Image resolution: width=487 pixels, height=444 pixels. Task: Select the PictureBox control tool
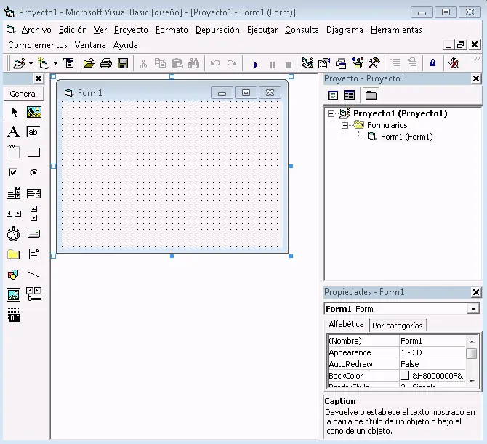tap(34, 112)
